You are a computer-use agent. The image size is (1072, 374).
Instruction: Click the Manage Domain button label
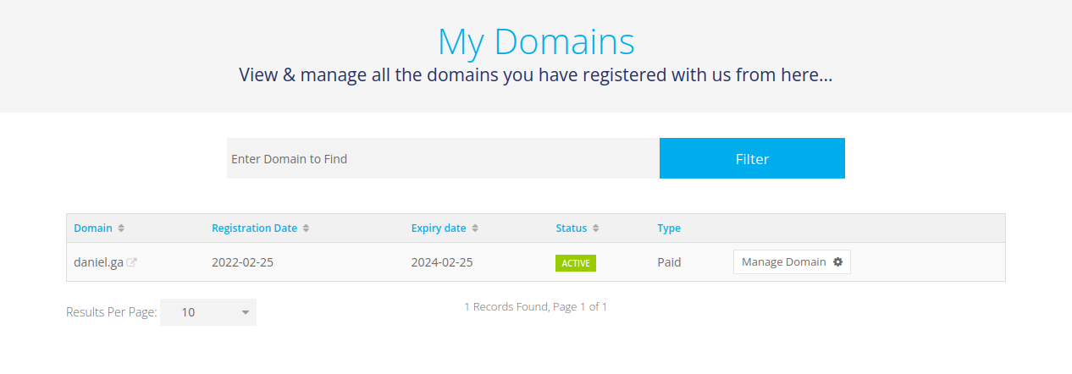783,262
